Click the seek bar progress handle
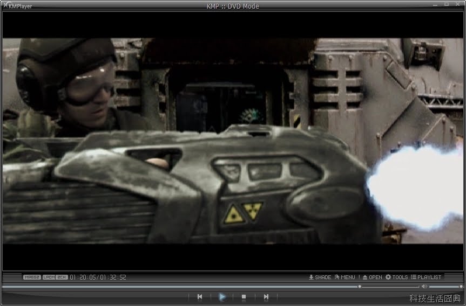The height and width of the screenshot is (306, 466). (360, 287)
